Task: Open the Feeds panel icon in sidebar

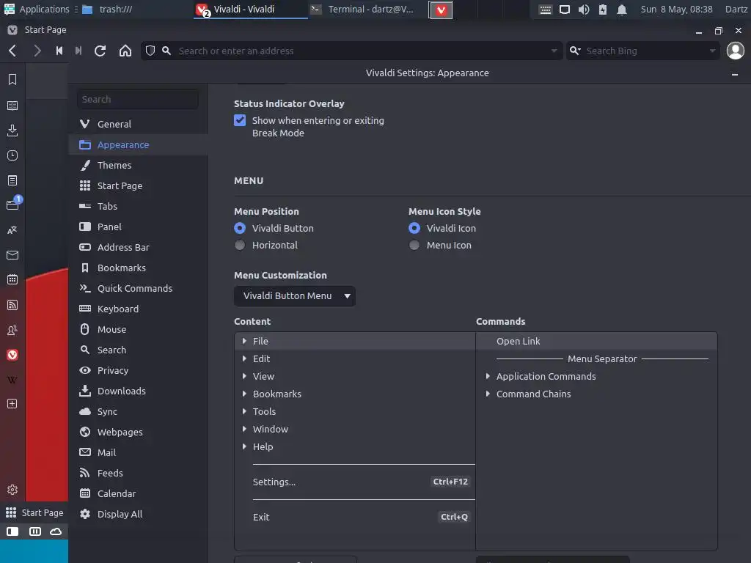Action: click(12, 305)
